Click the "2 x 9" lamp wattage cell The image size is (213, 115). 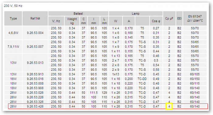116,69
